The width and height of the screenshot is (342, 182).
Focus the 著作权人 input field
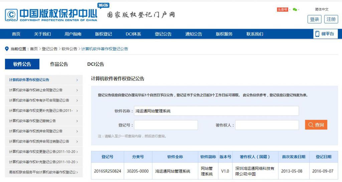click(x=267, y=125)
